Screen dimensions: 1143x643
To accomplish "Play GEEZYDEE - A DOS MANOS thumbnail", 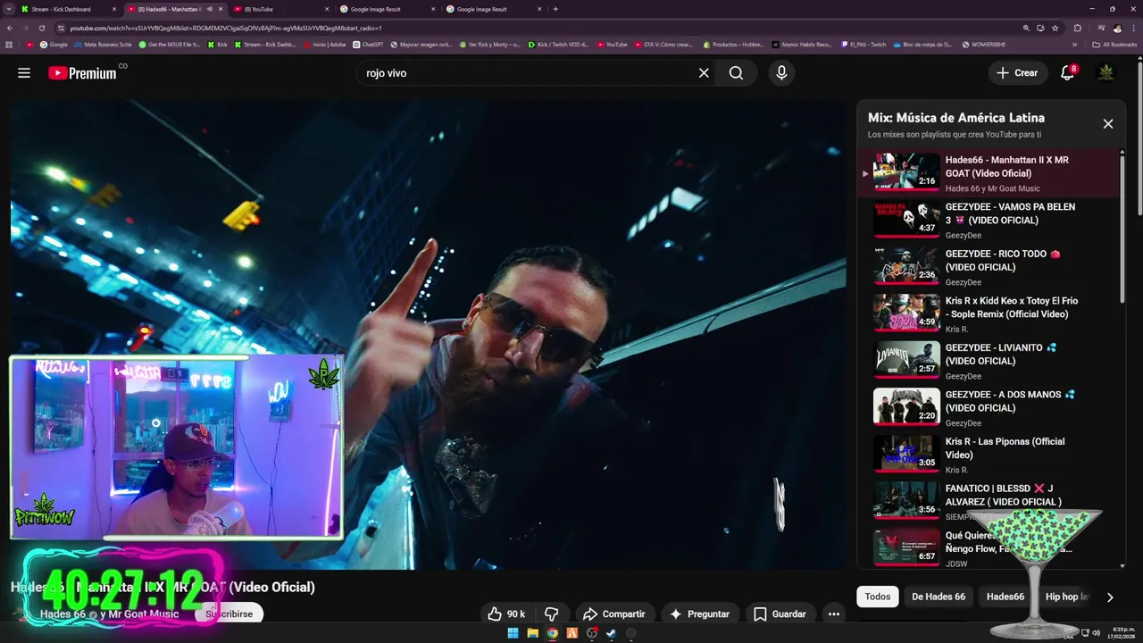I will click(x=906, y=406).
